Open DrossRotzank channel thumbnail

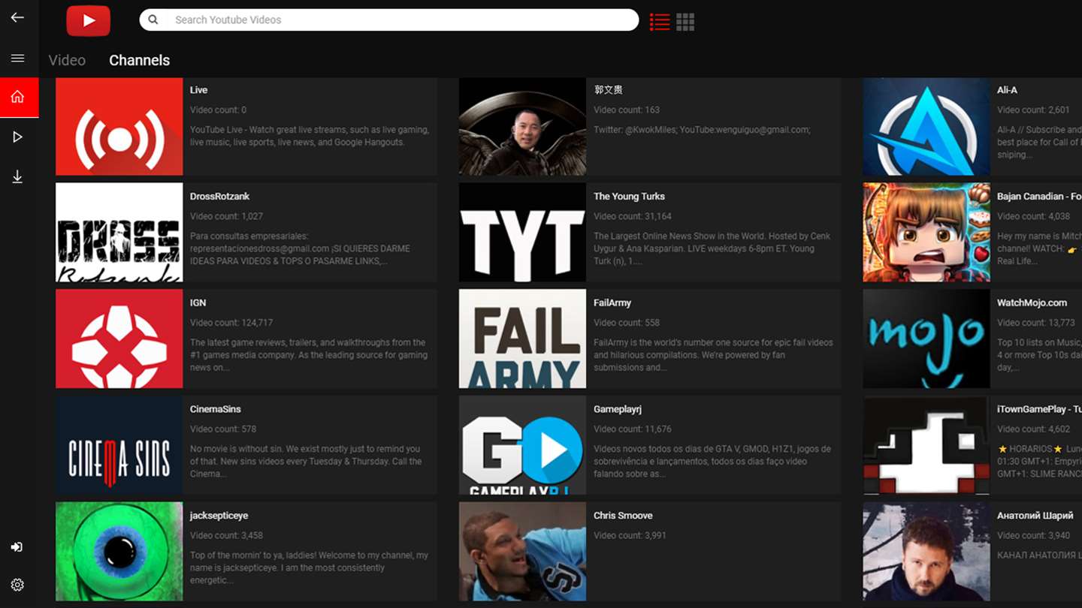119,233
